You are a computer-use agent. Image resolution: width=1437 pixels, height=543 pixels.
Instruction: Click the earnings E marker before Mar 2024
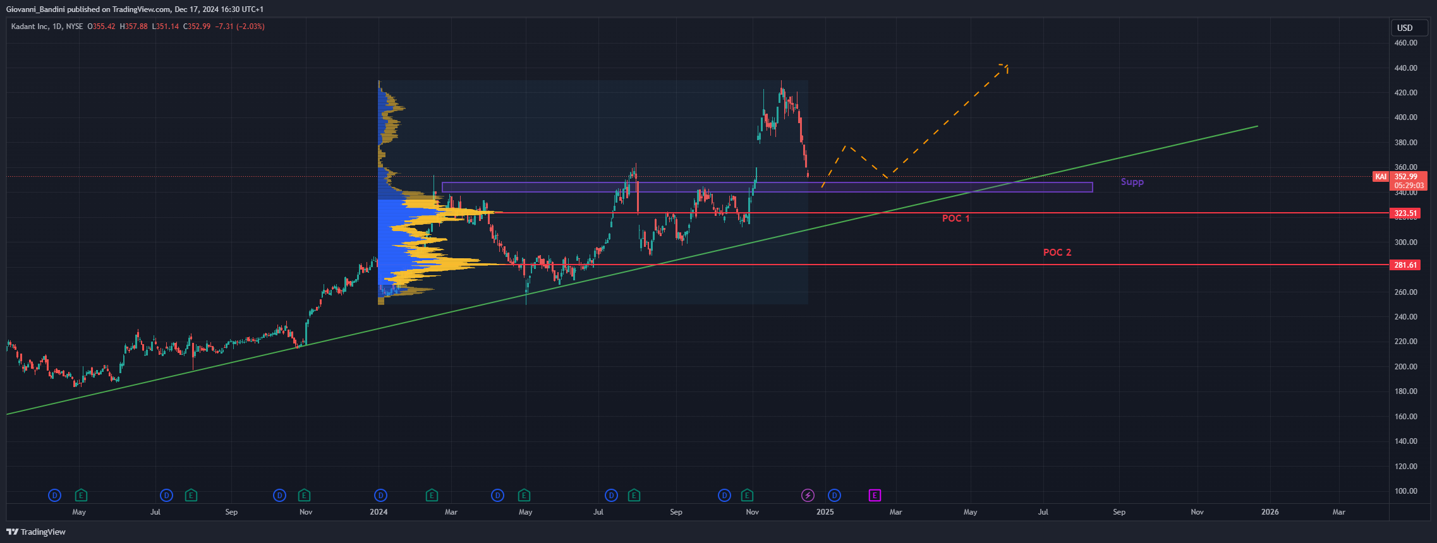tap(432, 496)
